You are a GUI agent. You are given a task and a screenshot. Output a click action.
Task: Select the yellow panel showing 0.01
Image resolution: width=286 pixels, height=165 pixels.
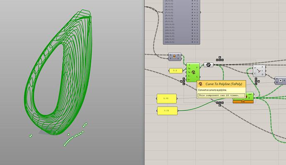pyautogui.click(x=167, y=110)
